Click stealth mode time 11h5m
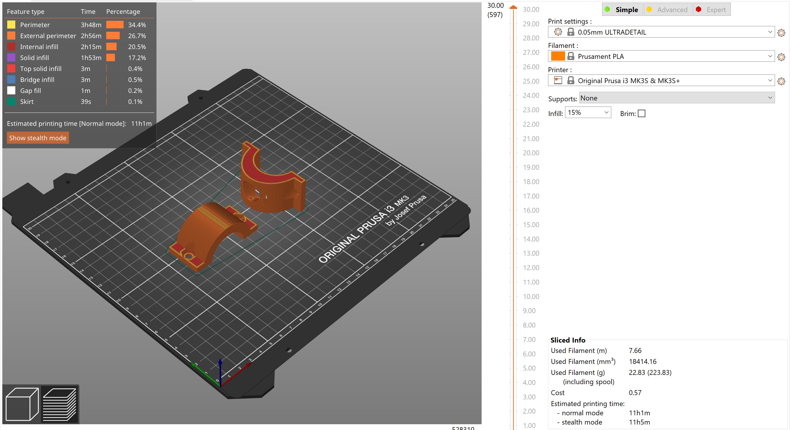Image resolution: width=790 pixels, height=430 pixels. (x=640, y=422)
